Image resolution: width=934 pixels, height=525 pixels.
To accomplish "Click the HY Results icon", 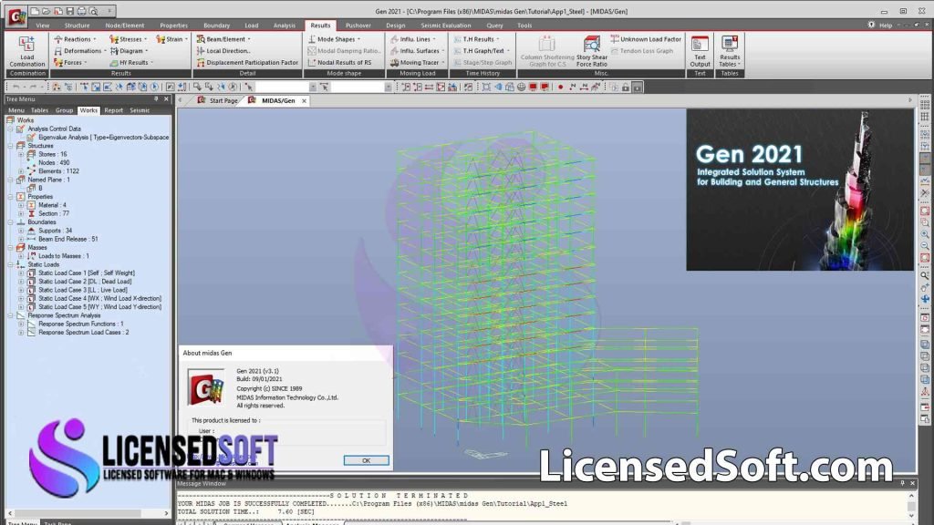I will tap(114, 63).
